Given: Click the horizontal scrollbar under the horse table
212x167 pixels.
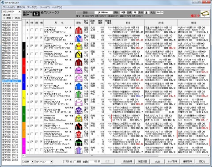Looking at the screenshot, I should pyautogui.click(x=91, y=156).
